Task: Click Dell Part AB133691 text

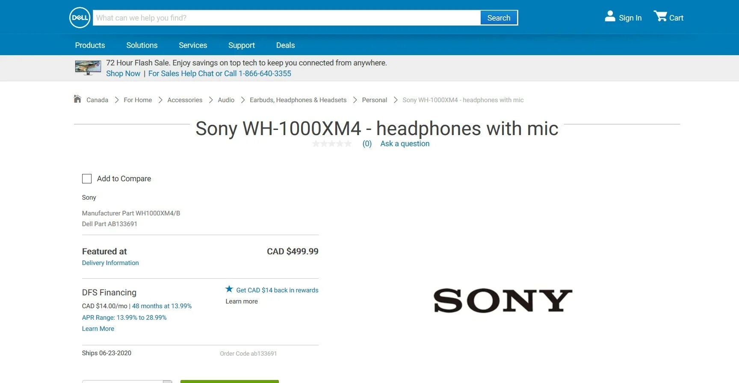Action: point(109,224)
